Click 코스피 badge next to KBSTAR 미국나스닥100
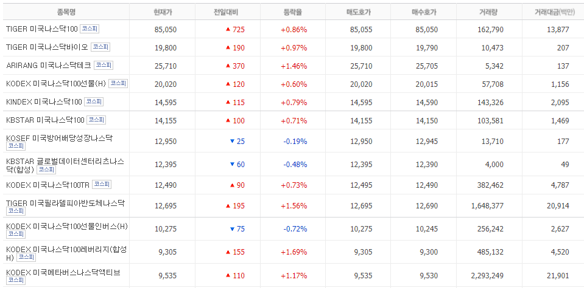Image resolution: width=584 pixels, height=288 pixels. tap(96, 120)
